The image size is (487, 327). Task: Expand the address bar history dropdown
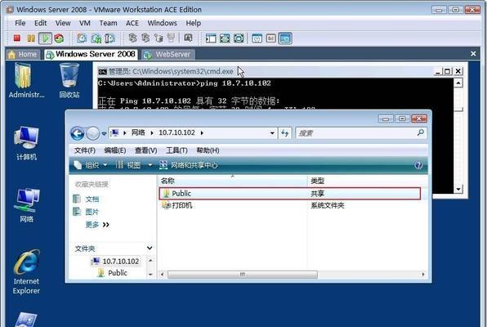click(x=272, y=133)
